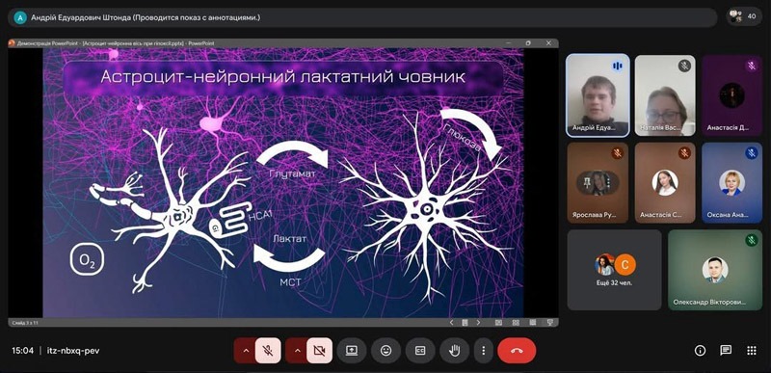Select Олександр Вікторович's video tile
This screenshot has width=771, height=373.
coord(715,270)
